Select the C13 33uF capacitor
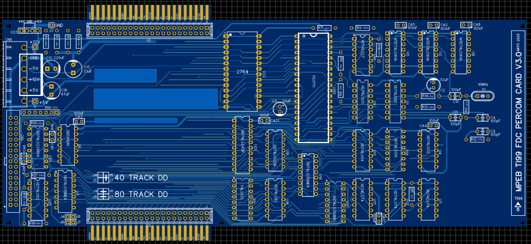Viewport: 531px width, 244px height. (x=74, y=68)
